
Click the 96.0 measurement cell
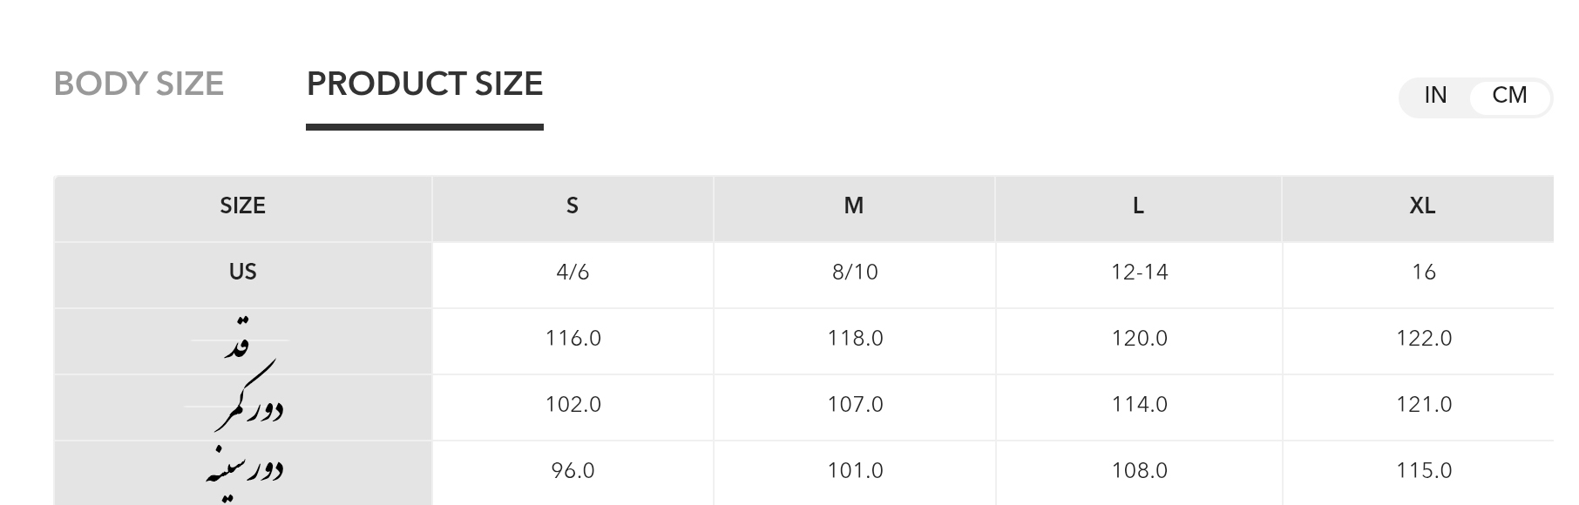pos(573,471)
